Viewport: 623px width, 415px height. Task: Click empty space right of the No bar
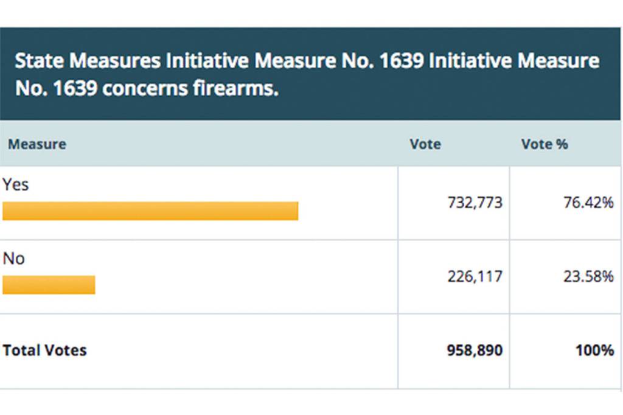[x=243, y=285]
